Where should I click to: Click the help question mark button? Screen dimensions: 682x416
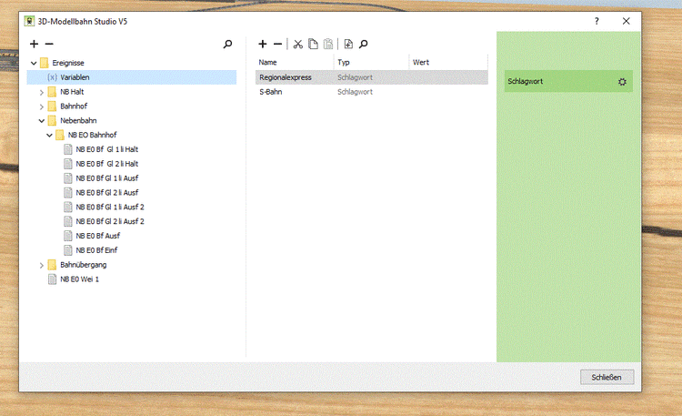597,21
